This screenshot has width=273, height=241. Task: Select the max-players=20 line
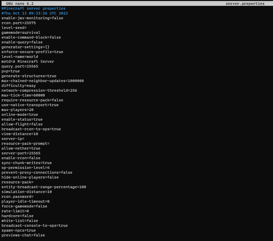[17, 110]
